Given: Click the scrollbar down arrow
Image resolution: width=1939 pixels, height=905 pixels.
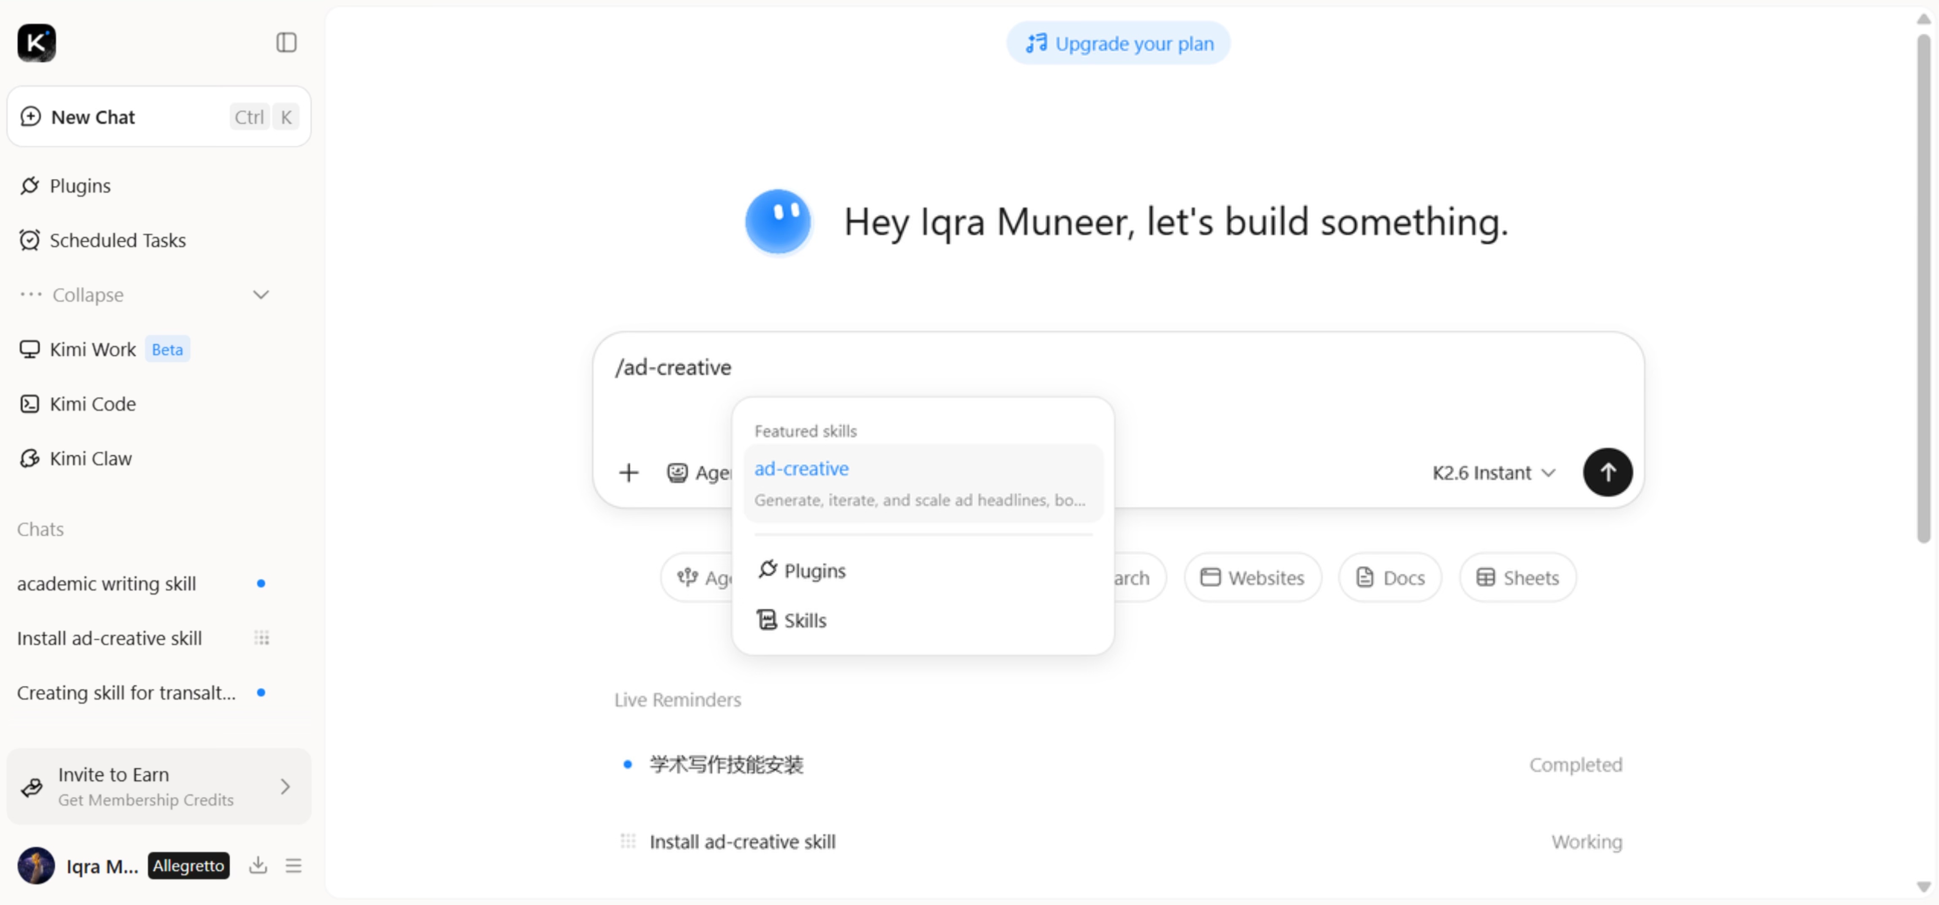Looking at the screenshot, I should 1923,886.
